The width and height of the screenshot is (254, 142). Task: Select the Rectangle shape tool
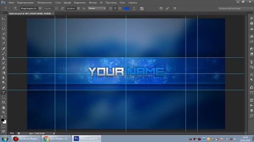pyautogui.click(x=4, y=102)
